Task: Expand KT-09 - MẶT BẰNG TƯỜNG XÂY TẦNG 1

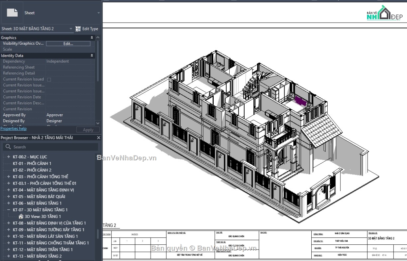Action: point(9,230)
